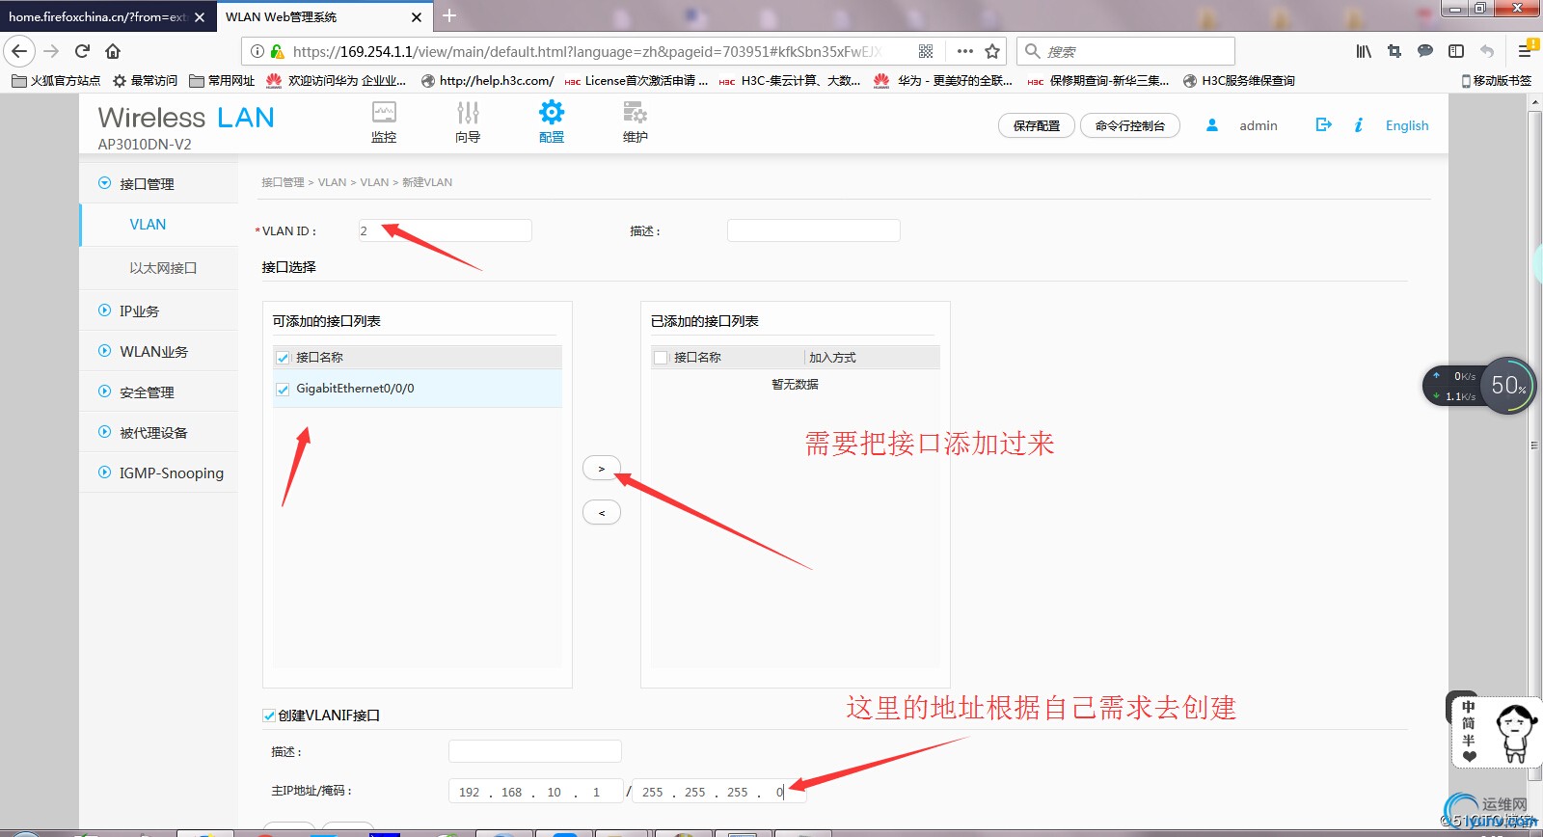Click the page vertical scrollbar

pos(1534,444)
